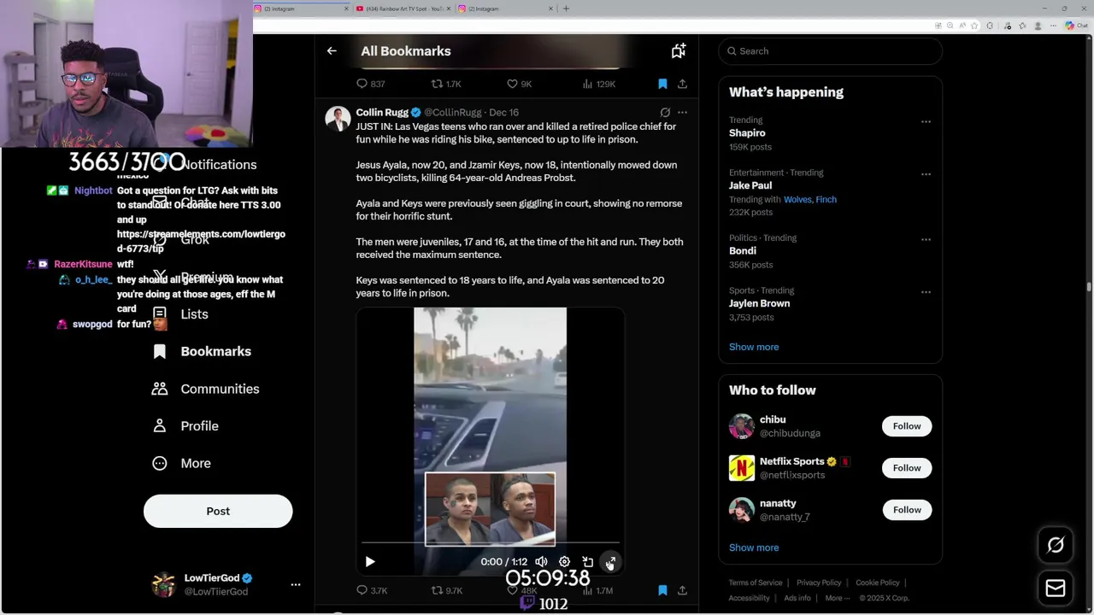Follow Netflix Sports
The image size is (1094, 615).
[x=907, y=468]
